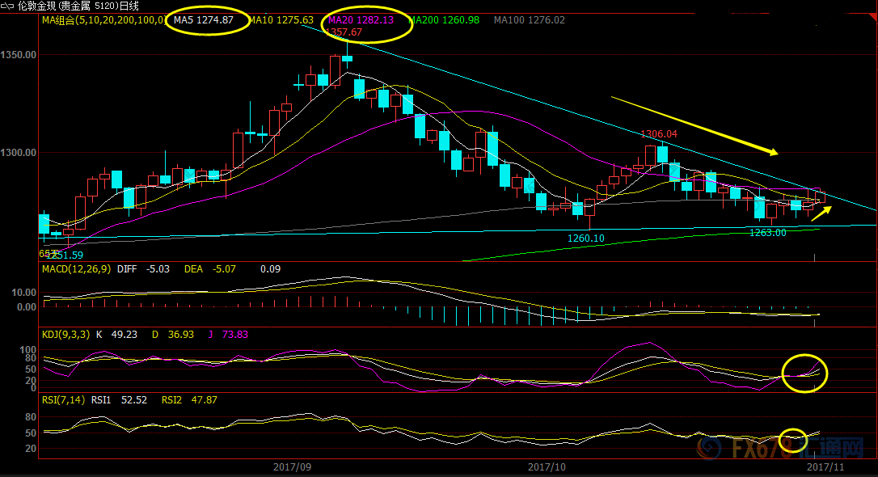
Task: Open the MACD(12,26,9) indicator settings label
Action: [77, 268]
